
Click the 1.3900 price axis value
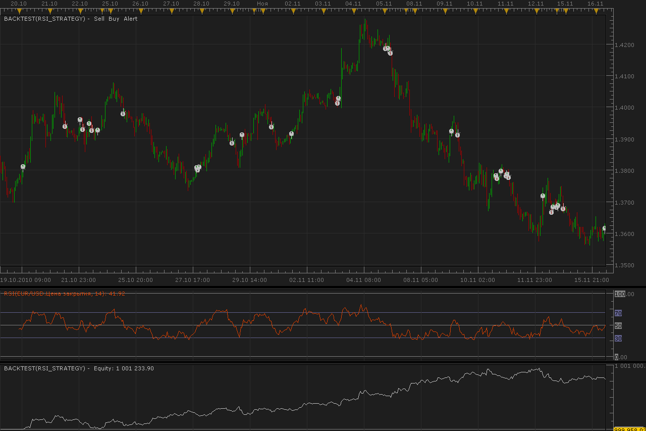[624, 139]
